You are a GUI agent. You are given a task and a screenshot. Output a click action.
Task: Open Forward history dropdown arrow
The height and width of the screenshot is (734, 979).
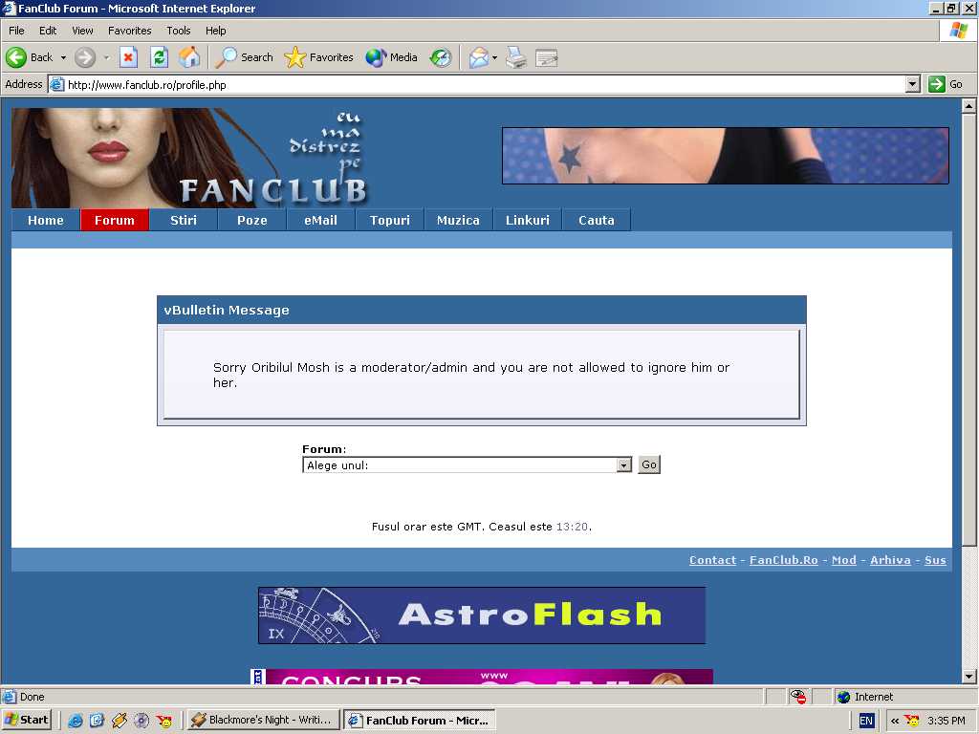coord(106,57)
